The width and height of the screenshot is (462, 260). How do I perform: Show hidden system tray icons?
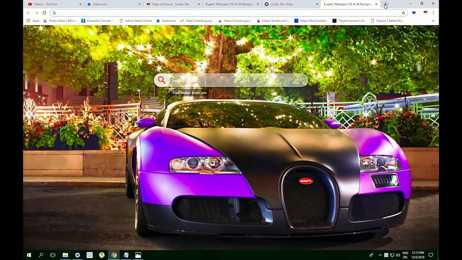coord(380,255)
